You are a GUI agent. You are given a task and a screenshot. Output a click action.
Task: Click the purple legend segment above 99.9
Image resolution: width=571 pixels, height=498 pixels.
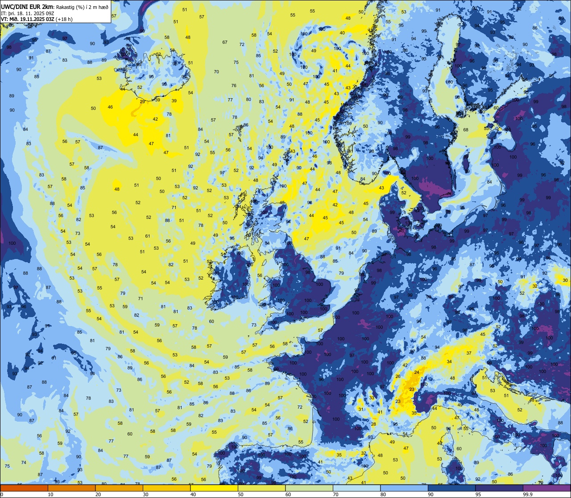pyautogui.click(x=547, y=488)
